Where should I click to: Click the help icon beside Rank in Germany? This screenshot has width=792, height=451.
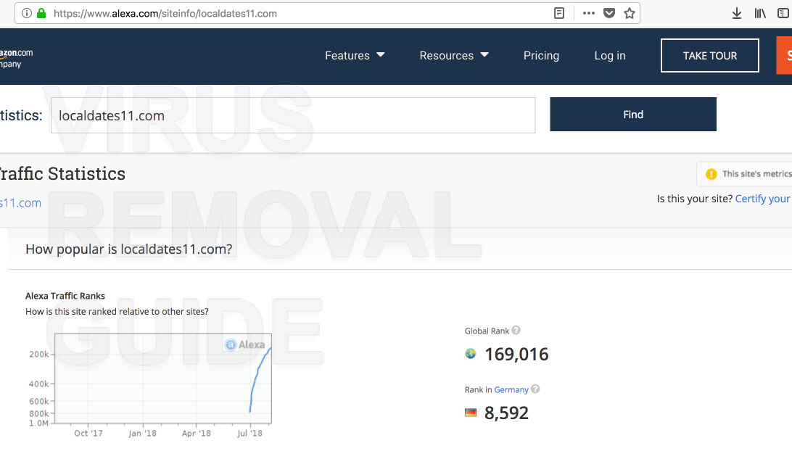point(535,389)
